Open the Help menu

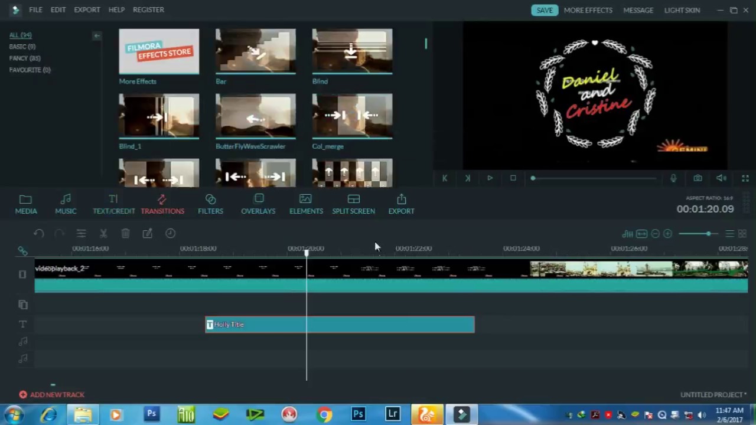(116, 10)
